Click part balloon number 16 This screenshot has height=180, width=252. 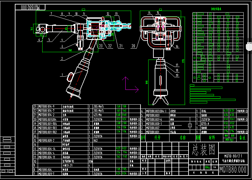pyautogui.click(x=177, y=47)
